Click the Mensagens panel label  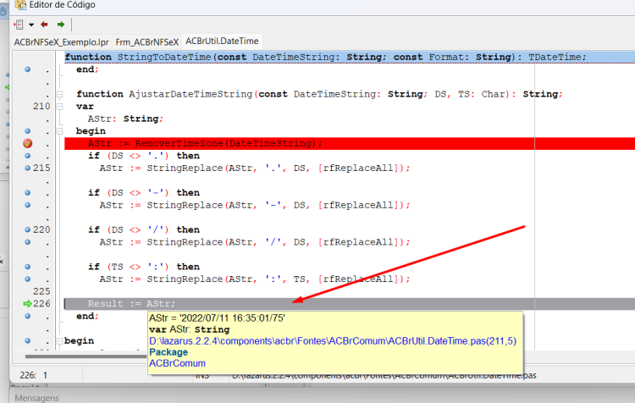[37, 398]
